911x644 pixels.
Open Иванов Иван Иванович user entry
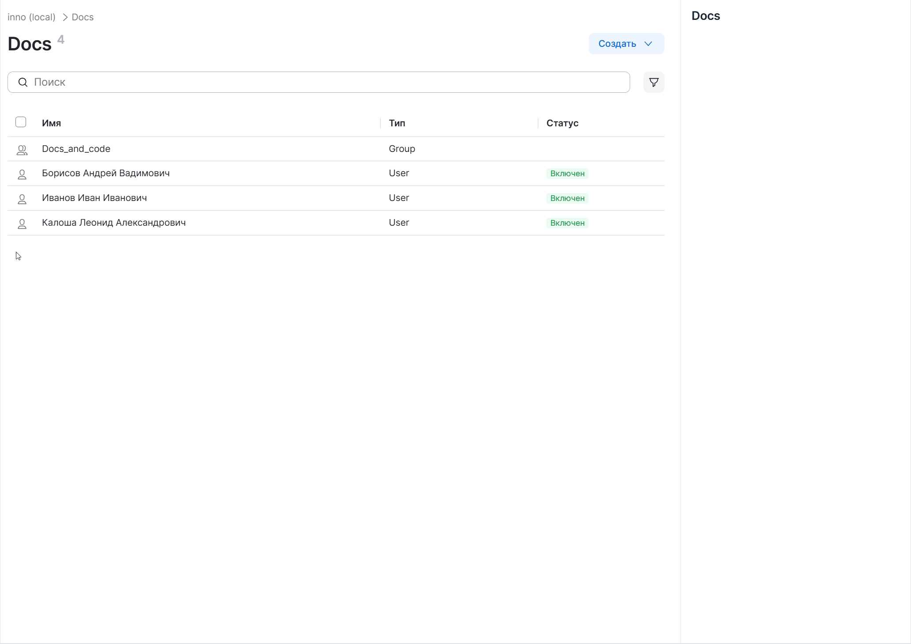[94, 198]
